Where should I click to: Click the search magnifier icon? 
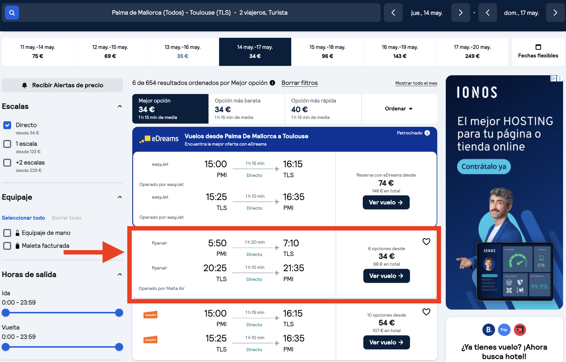click(x=12, y=13)
